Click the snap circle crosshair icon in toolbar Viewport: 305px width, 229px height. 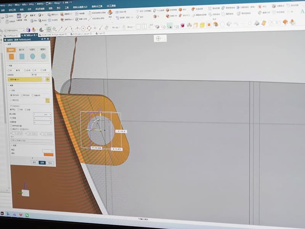49,29
